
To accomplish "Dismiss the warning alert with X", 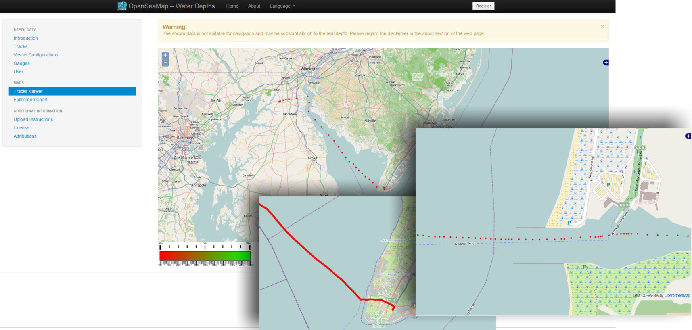I will pos(602,27).
